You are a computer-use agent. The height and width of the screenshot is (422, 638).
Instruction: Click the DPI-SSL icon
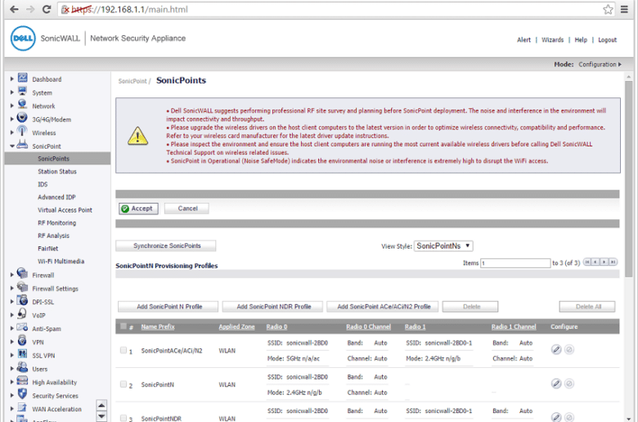(22, 300)
